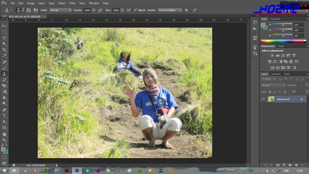Click the foreground color swatch in Color panel
This screenshot has height=174, width=309.
click(263, 25)
